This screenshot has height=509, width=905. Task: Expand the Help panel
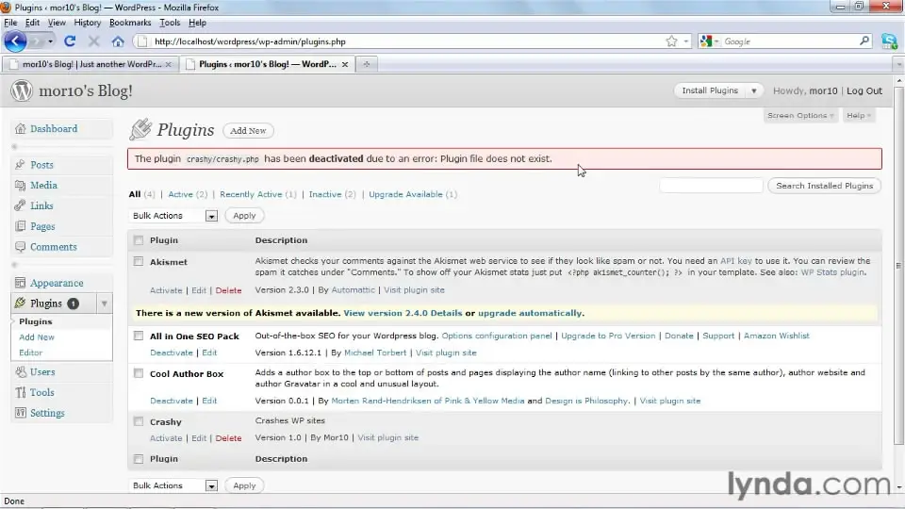[858, 115]
